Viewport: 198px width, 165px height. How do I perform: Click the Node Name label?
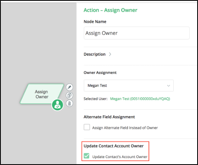[x=95, y=22]
